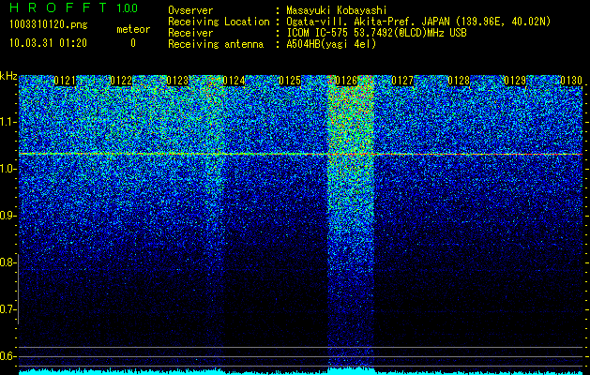Image resolution: width=590 pixels, height=375 pixels.
Task: Click the time marker 0129
Action: coord(515,81)
